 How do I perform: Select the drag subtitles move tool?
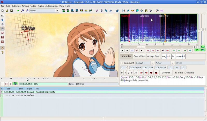tap(2, 20)
